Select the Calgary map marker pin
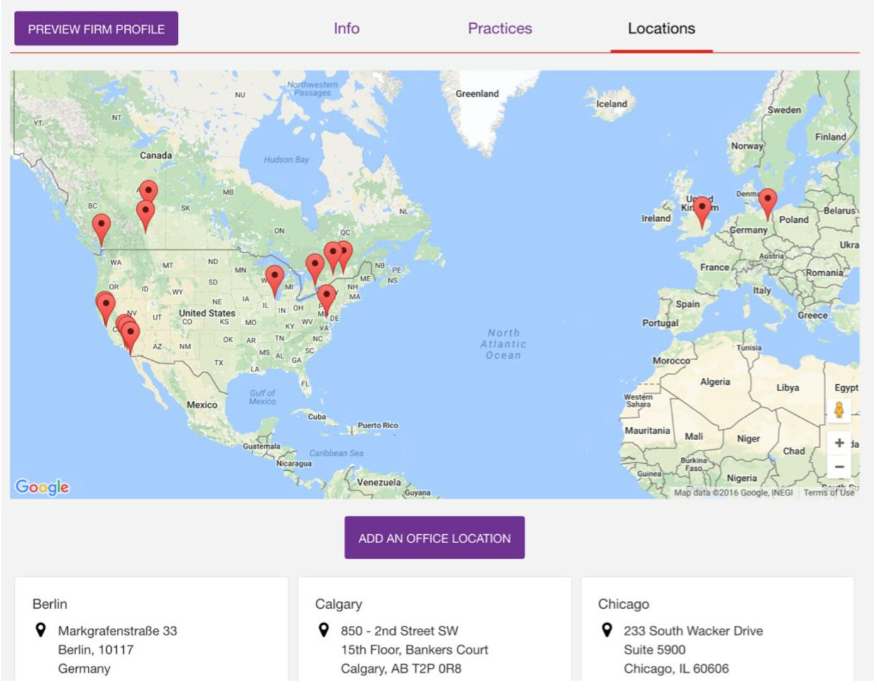Screen dimensions: 877x688 click(x=146, y=212)
